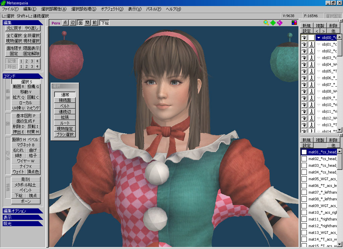Click the lock icon for obj04
343x249 pixels.
(312, 65)
